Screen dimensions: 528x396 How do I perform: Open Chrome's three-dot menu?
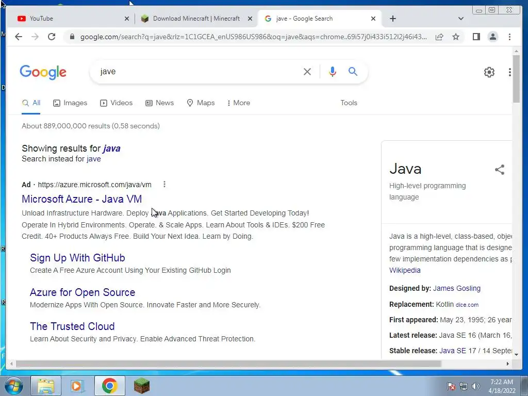pyautogui.click(x=509, y=37)
